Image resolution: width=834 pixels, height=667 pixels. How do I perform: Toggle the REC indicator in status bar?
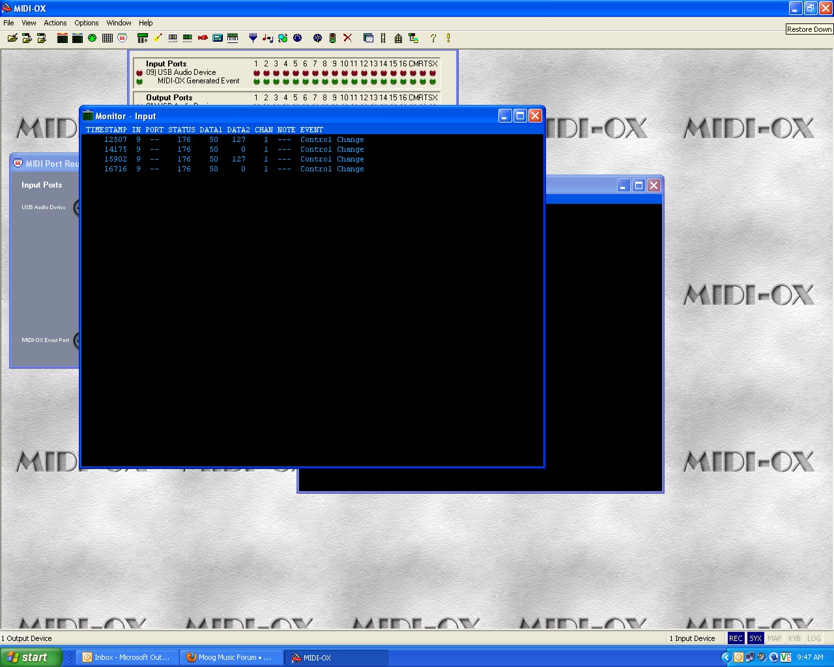point(736,638)
